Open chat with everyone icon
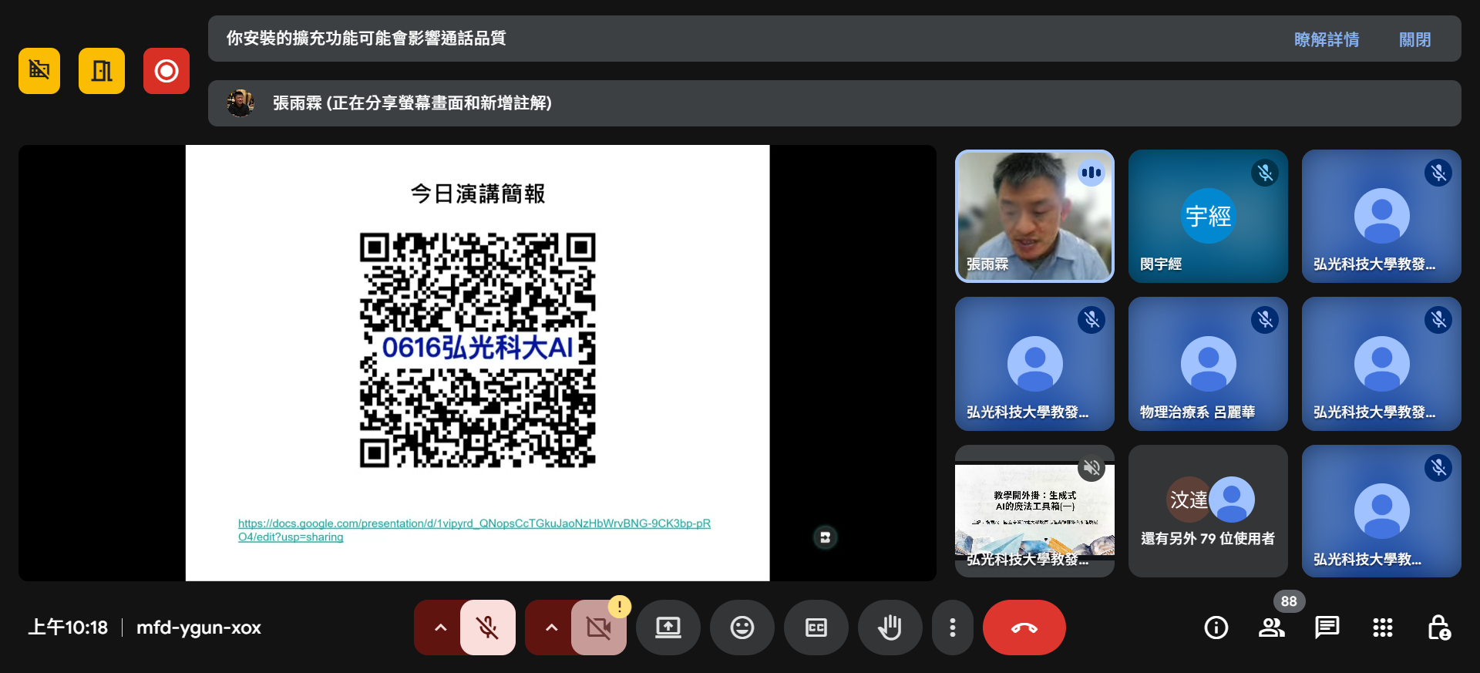The width and height of the screenshot is (1480, 673). click(1327, 628)
